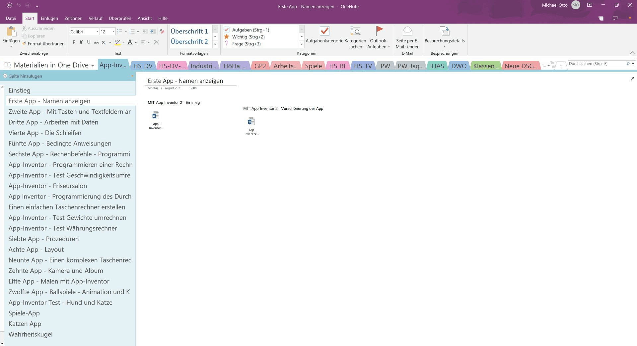Apply the Aufgaben (Strg+1) tag checkbox

(x=227, y=29)
